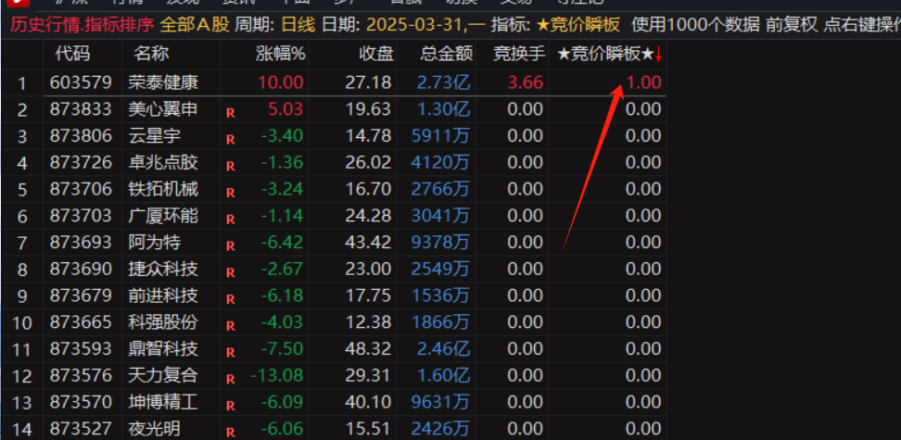Open the 全部A股 market scope selector

[195, 25]
